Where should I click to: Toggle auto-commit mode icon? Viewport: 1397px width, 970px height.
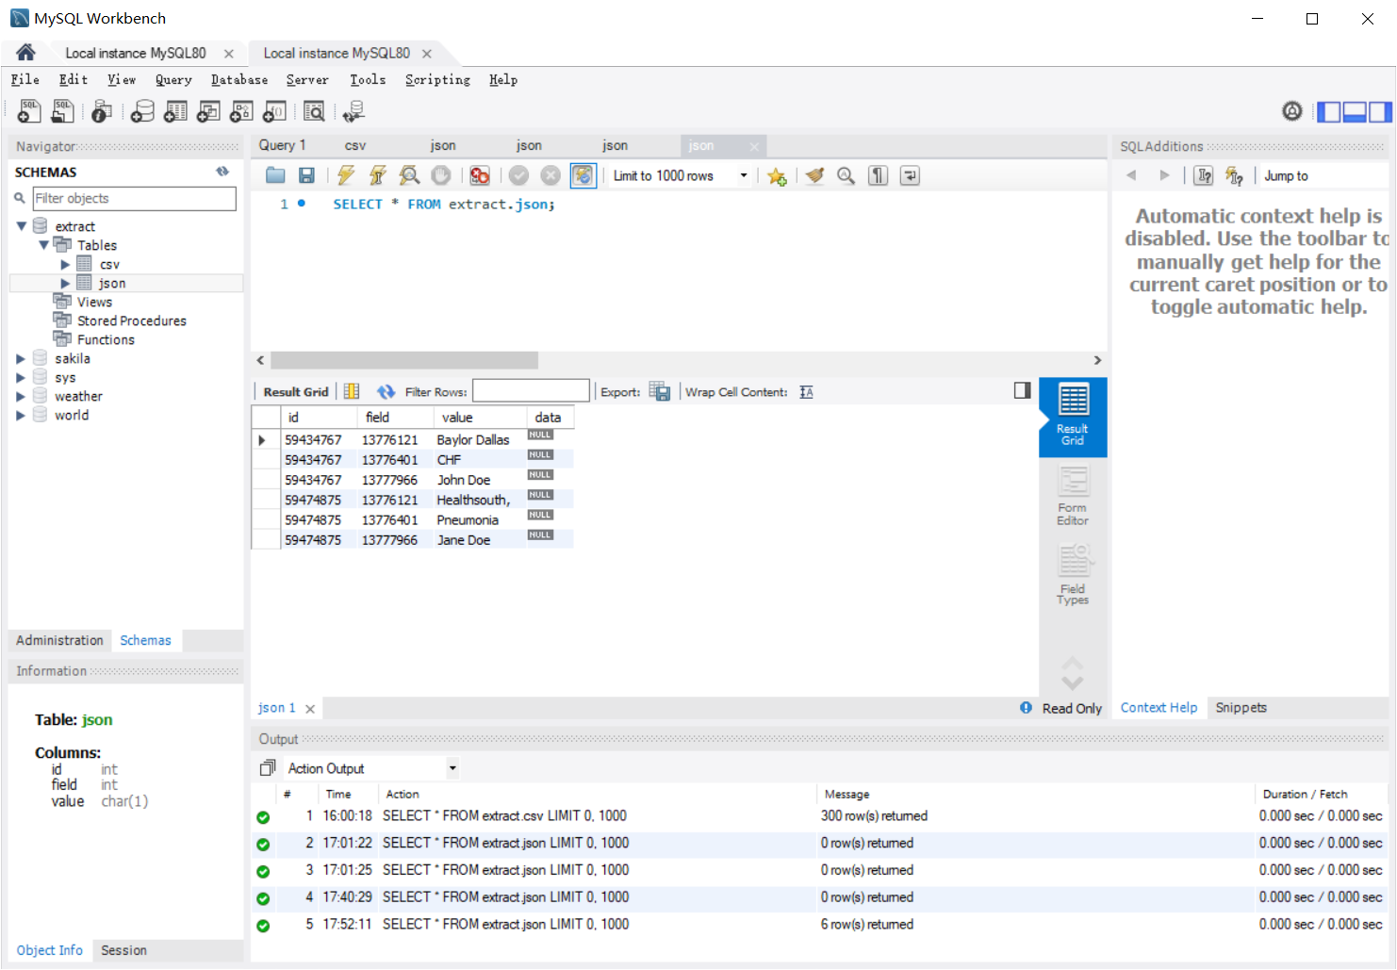click(583, 175)
